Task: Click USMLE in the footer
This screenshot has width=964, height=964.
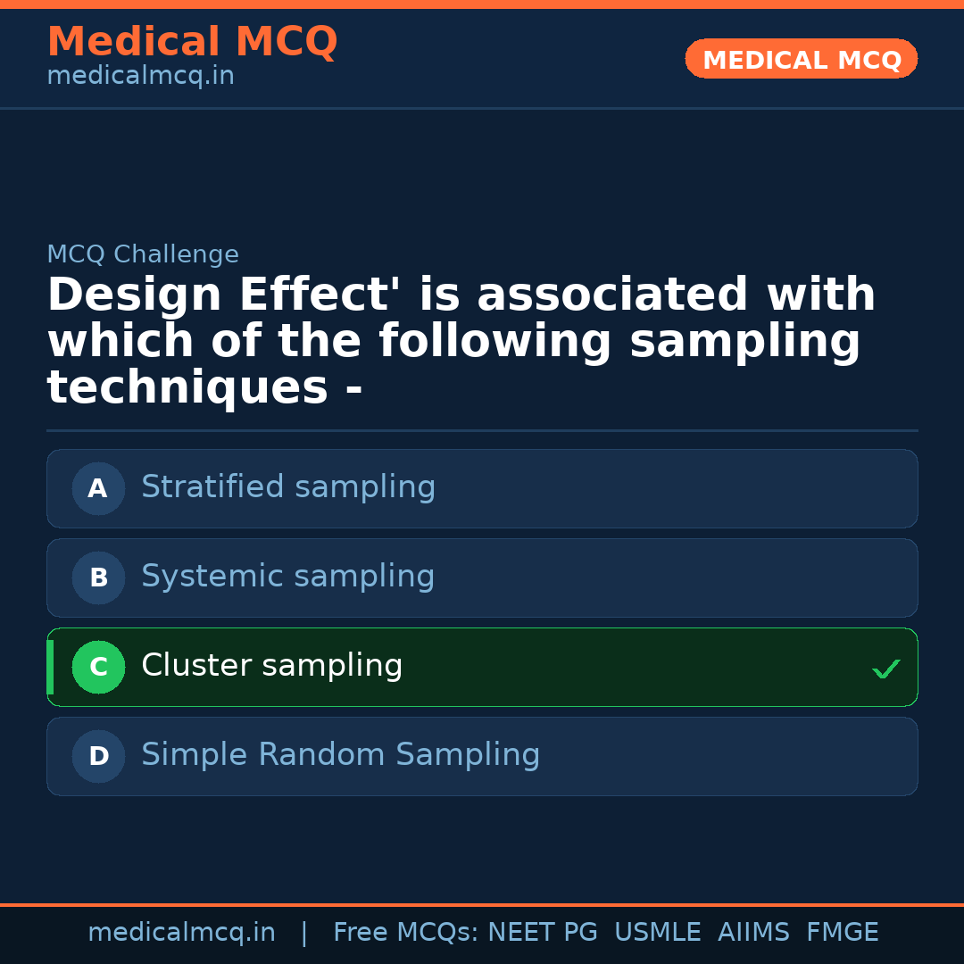Action: (x=658, y=932)
